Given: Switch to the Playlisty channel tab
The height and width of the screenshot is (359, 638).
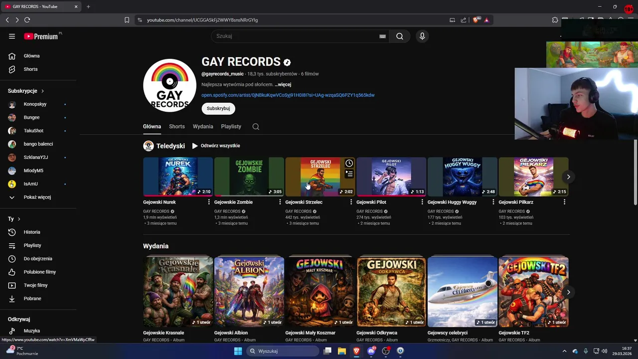Looking at the screenshot, I should (231, 127).
